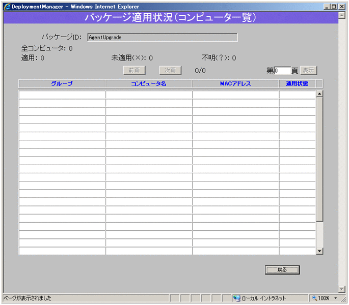Click the Internet Explorer icon in title bar

[x=7, y=7]
